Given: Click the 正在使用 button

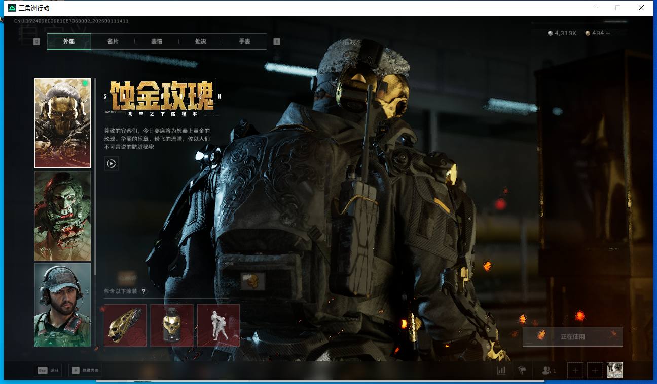Looking at the screenshot, I should tap(572, 337).
